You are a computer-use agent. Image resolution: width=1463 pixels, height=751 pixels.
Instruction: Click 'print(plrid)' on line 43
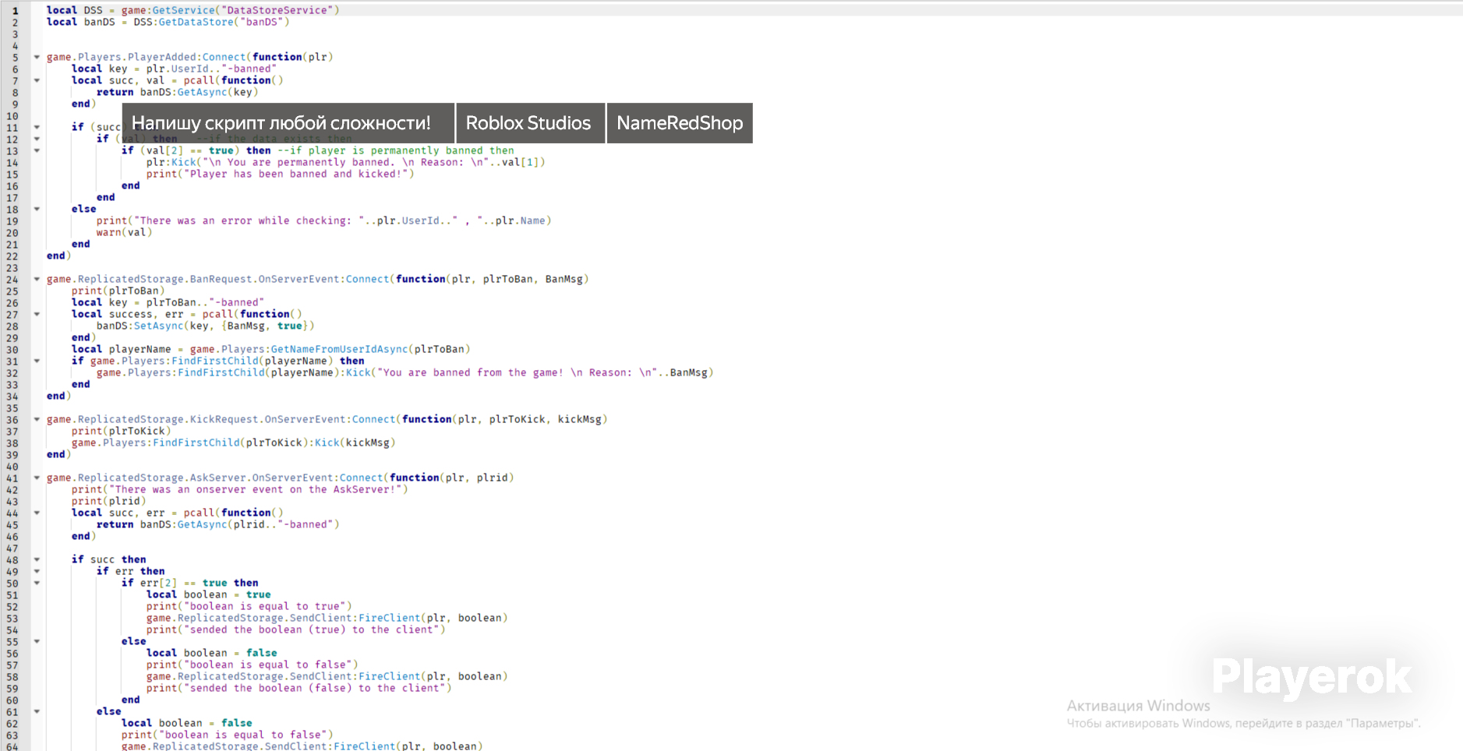108,501
